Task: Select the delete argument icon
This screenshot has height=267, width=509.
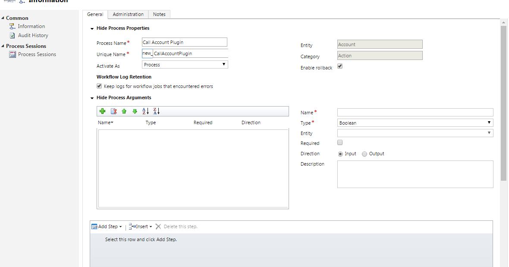Action: point(113,111)
